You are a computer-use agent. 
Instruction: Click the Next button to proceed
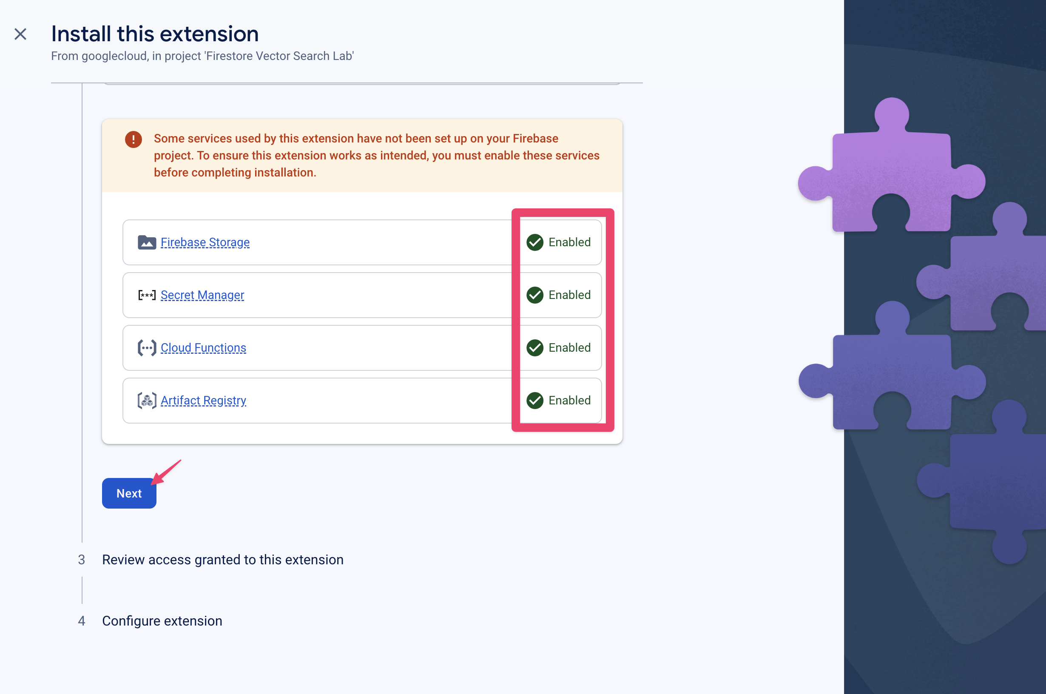[x=129, y=493]
